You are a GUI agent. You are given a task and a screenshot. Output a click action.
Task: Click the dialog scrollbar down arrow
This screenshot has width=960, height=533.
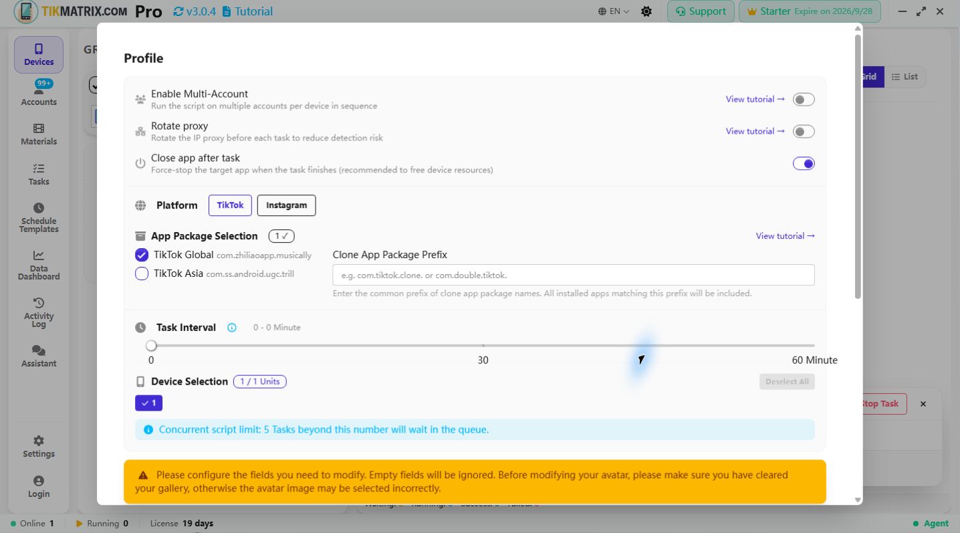pyautogui.click(x=858, y=500)
